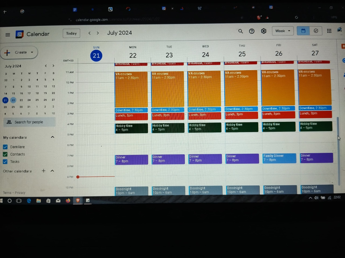The height and width of the screenshot is (258, 345).
Task: Open Friday Family Dinner blue event
Action: 279,158
